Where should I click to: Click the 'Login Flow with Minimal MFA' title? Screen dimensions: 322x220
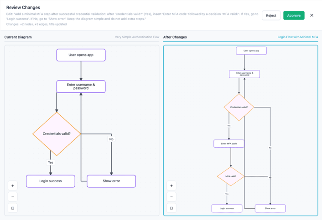(x=297, y=37)
